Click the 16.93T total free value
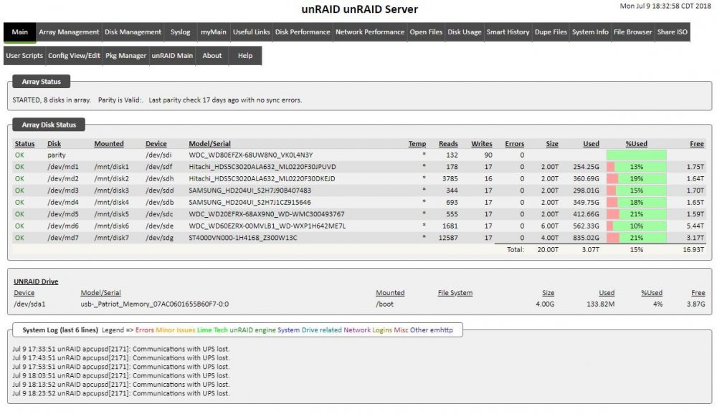This screenshot has width=717, height=414. click(x=693, y=249)
